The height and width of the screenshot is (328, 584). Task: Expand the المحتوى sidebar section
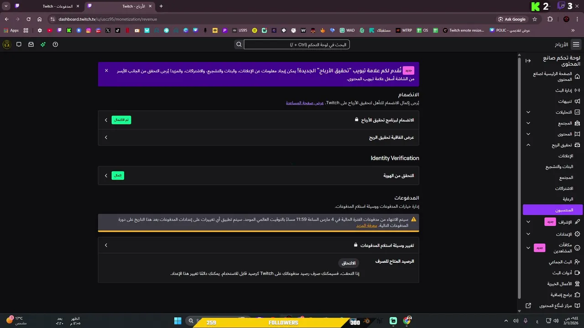coord(553,134)
